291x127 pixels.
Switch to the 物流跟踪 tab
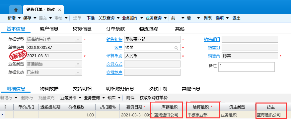[149, 29]
